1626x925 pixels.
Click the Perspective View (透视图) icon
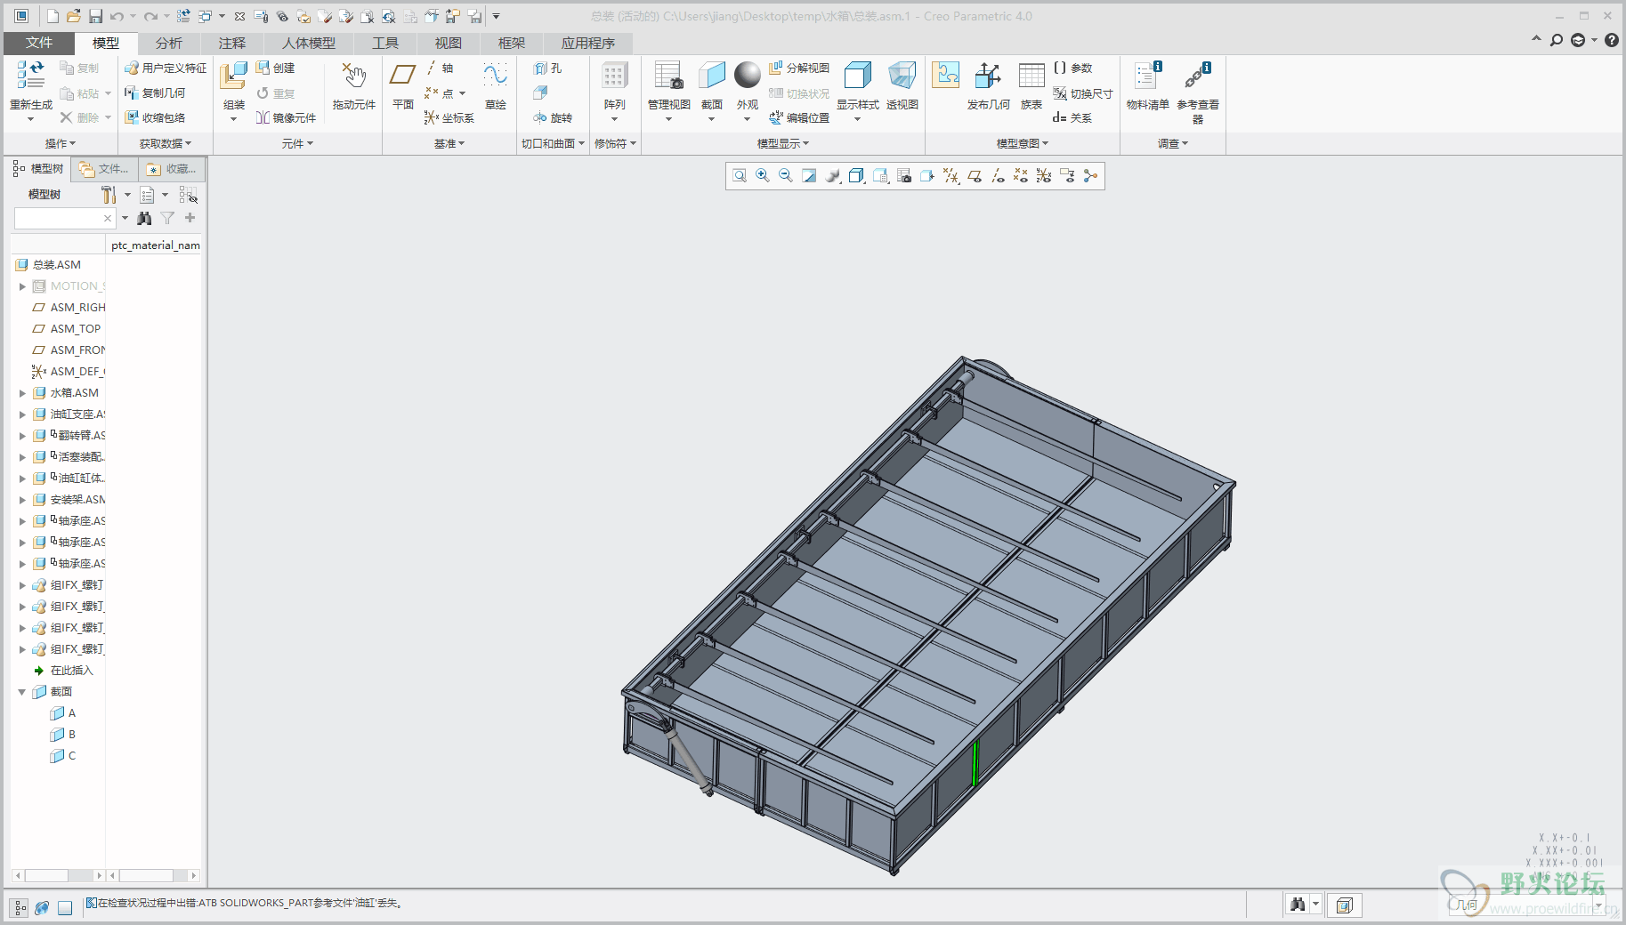click(x=902, y=76)
